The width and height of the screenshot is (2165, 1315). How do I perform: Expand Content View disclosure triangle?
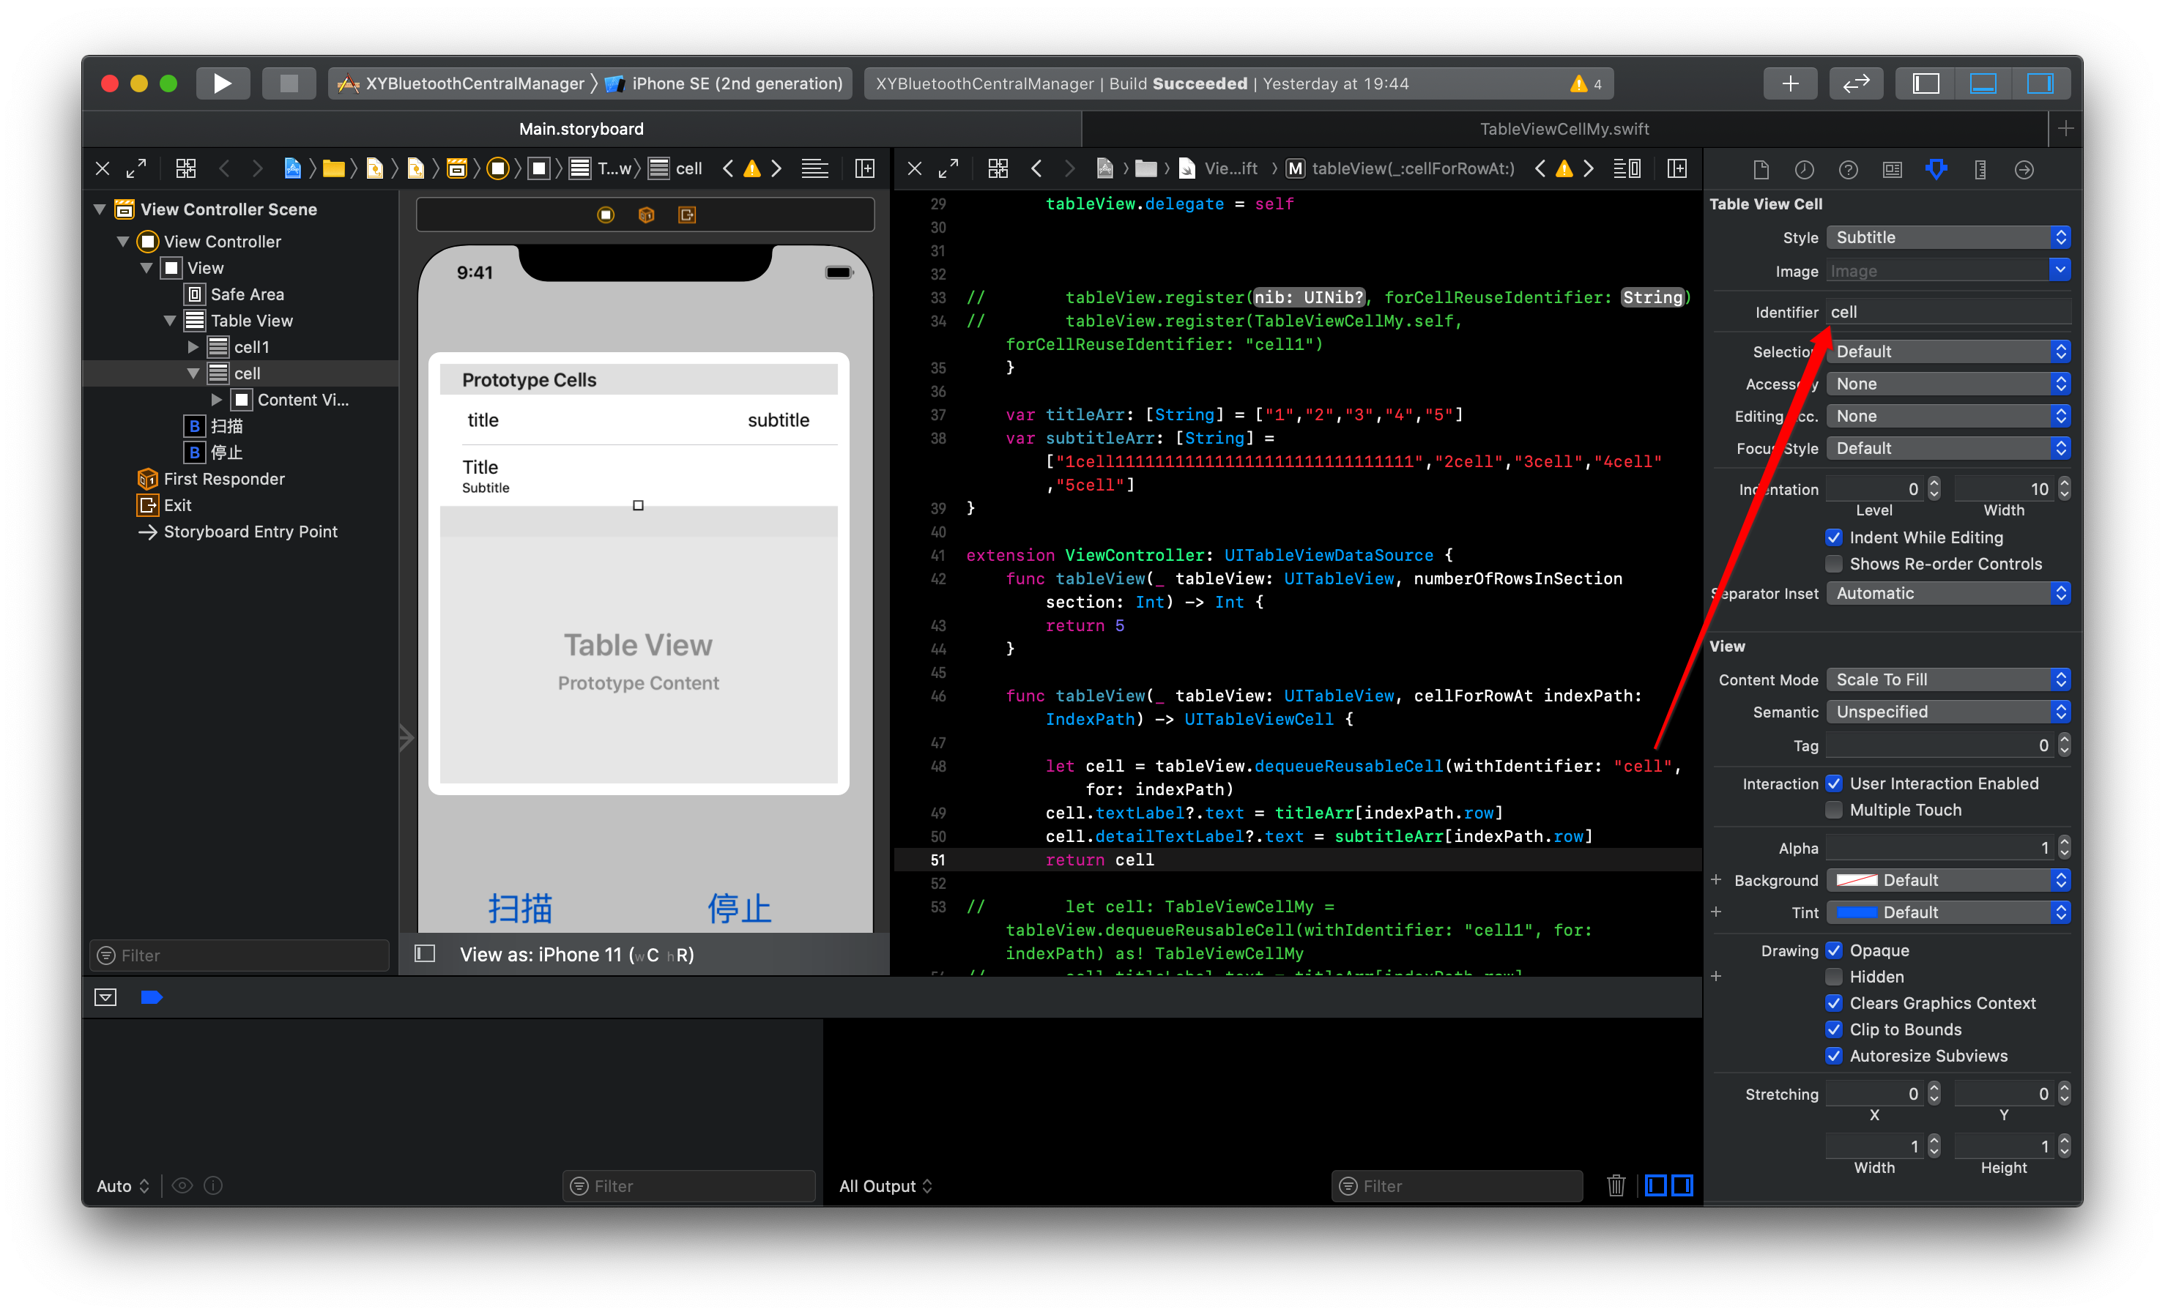click(x=216, y=400)
